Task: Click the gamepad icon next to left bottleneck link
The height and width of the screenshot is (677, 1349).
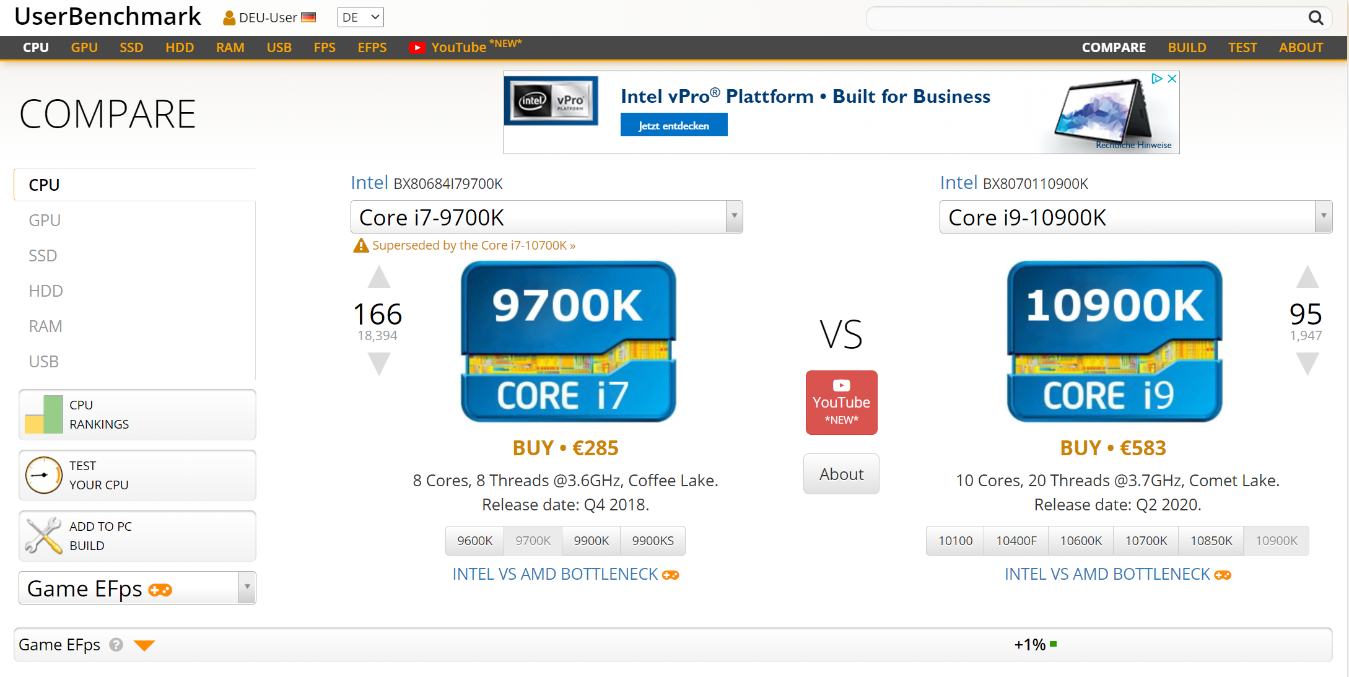Action: (x=671, y=575)
